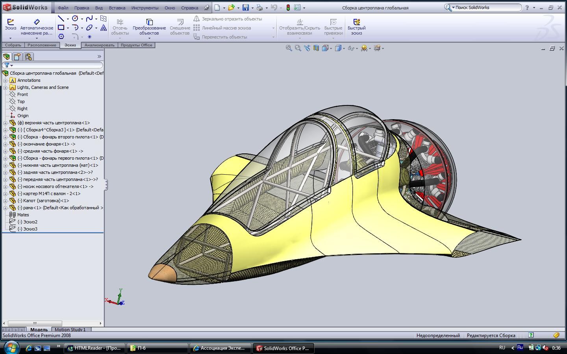Click the sketch Text tool icon
The width and height of the screenshot is (567, 354).
[103, 28]
